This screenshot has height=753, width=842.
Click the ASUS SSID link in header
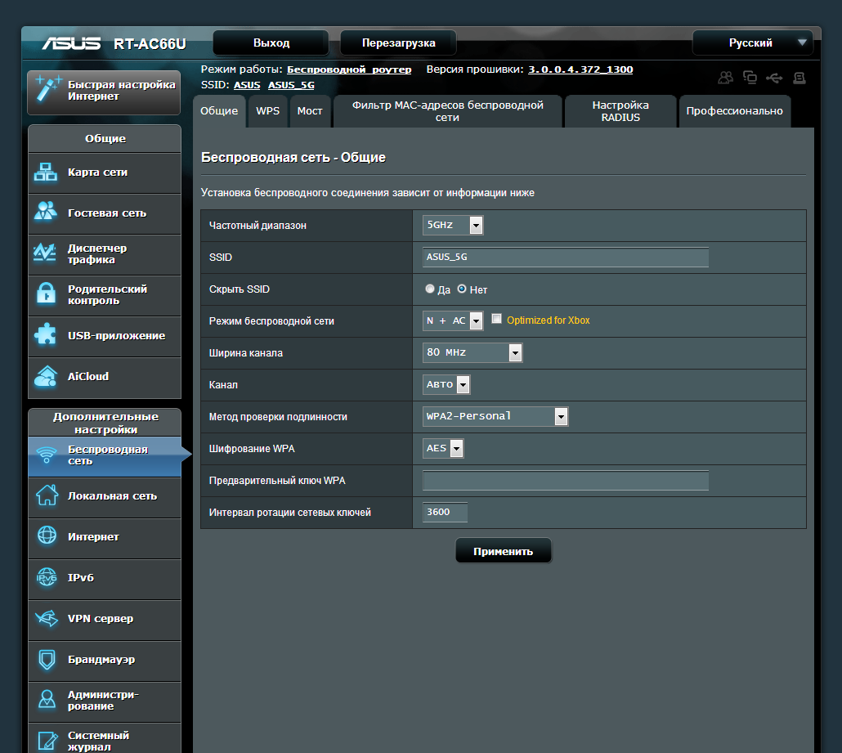pos(247,85)
